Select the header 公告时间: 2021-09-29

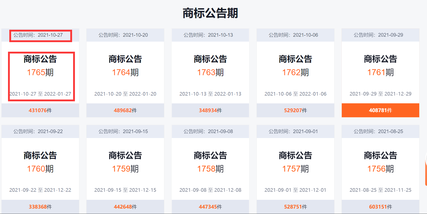pos(381,35)
